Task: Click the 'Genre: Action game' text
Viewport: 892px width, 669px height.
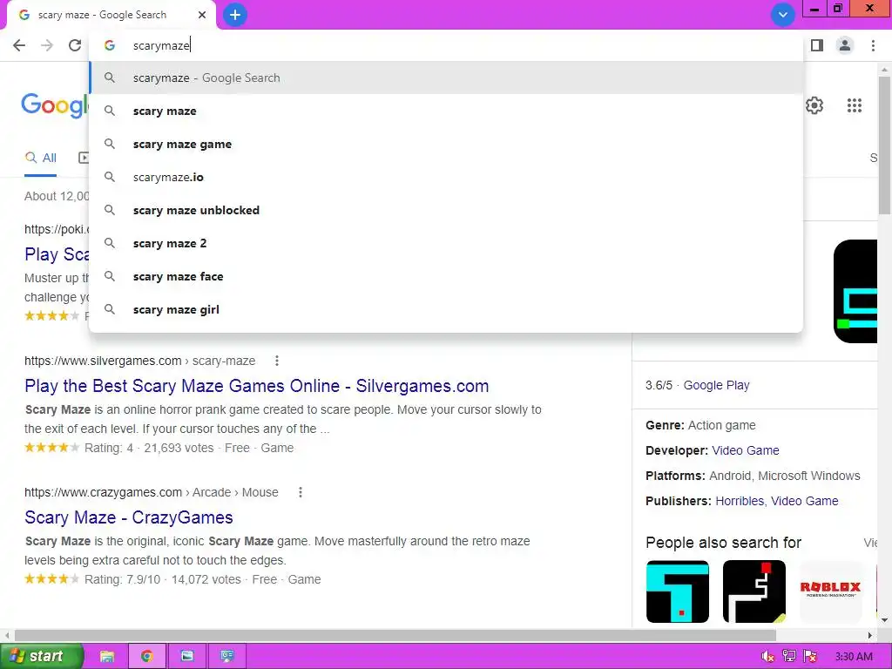Action: coord(700,425)
